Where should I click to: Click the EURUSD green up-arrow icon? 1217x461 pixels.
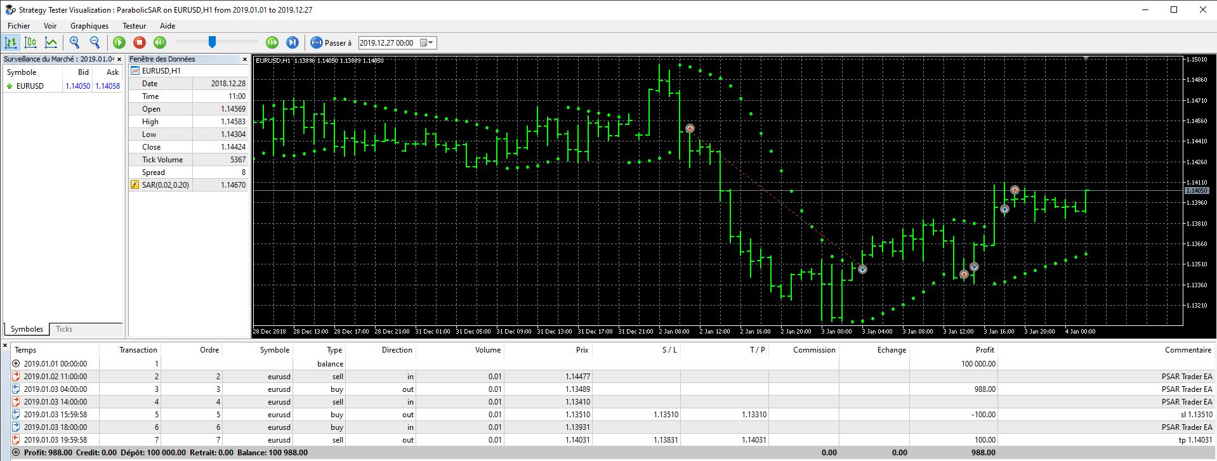[10, 86]
